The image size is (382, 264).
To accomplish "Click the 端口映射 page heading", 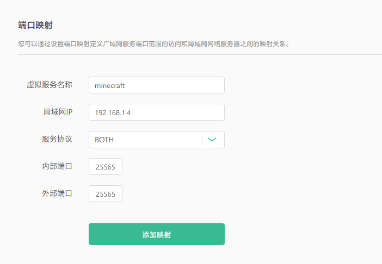I will pos(35,25).
